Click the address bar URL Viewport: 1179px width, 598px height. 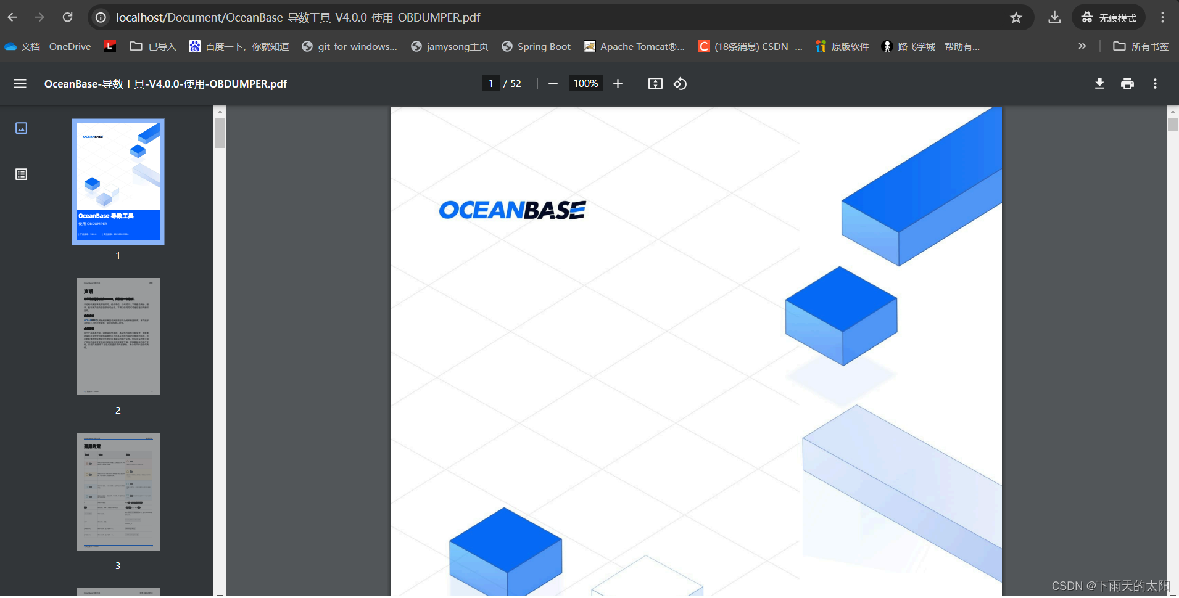(298, 17)
